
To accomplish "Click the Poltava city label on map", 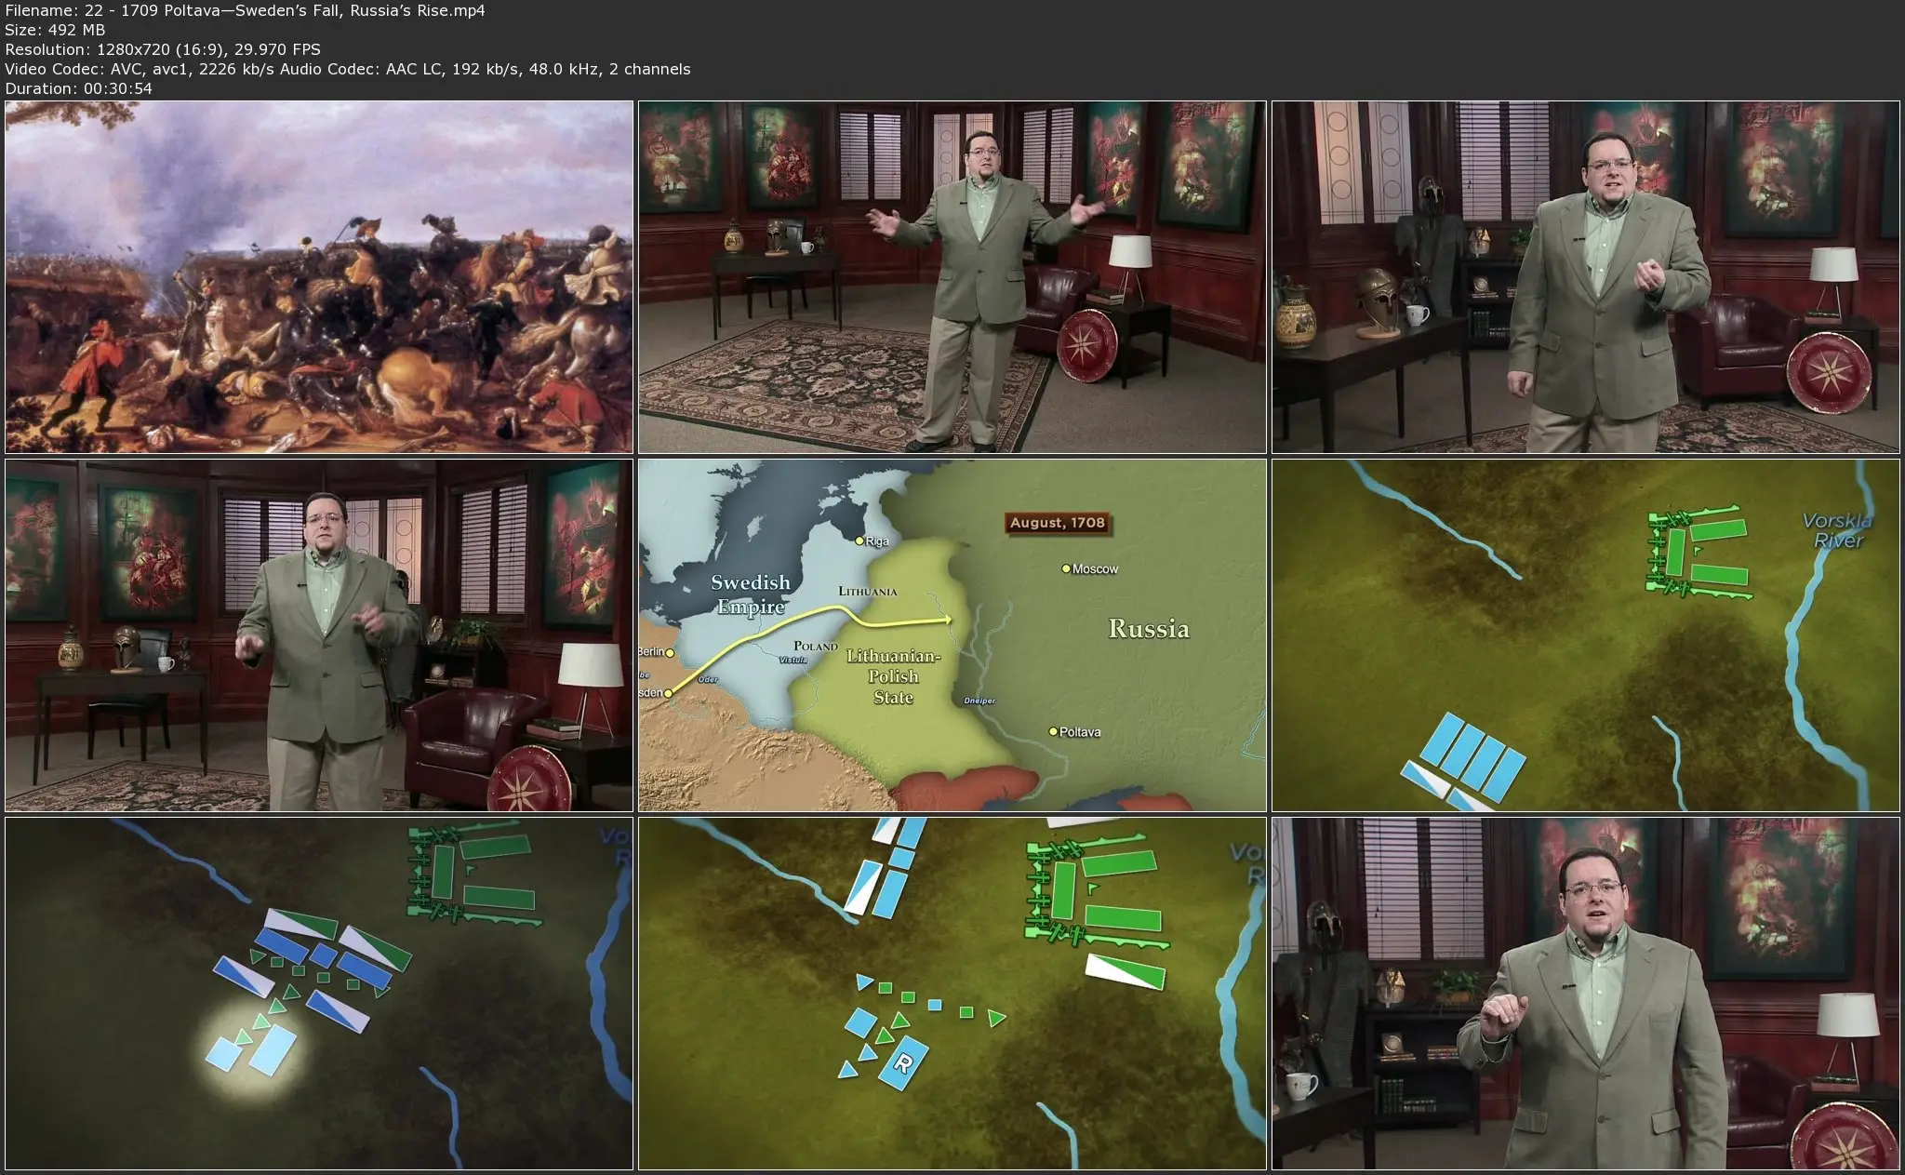I will coord(1080,732).
